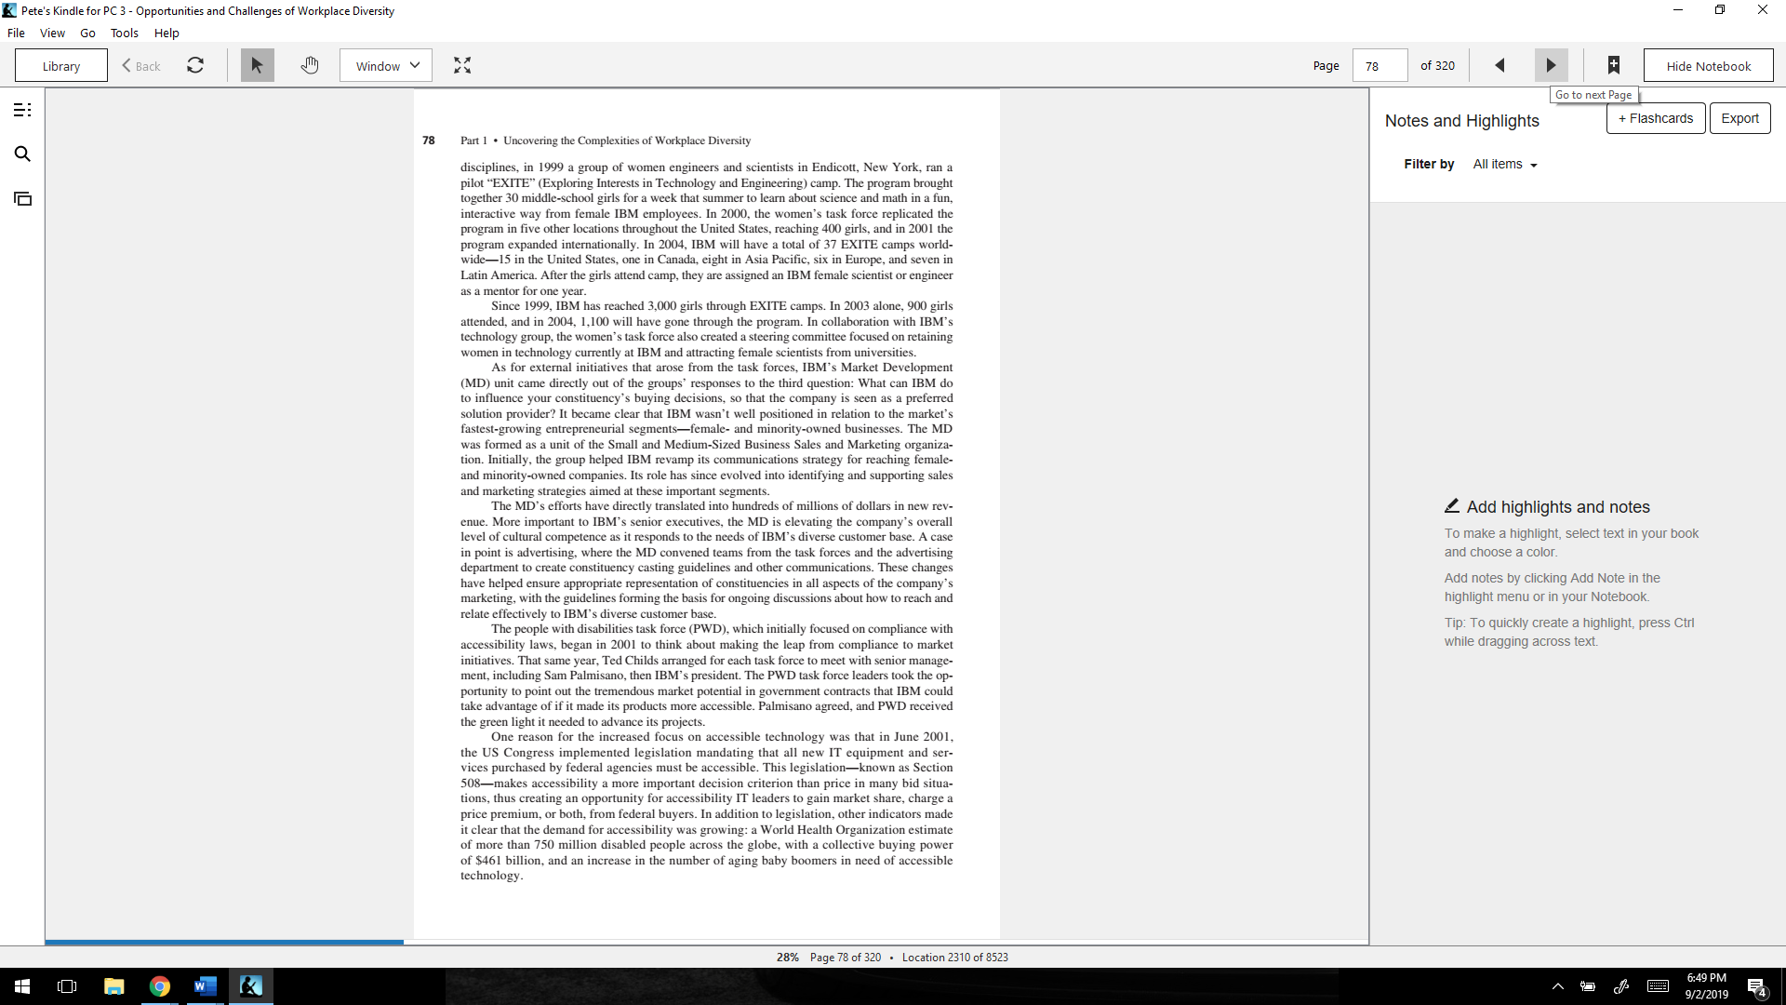1786x1005 pixels.
Task: Click the 'Page 78 of 320' status text
Action: point(846,958)
